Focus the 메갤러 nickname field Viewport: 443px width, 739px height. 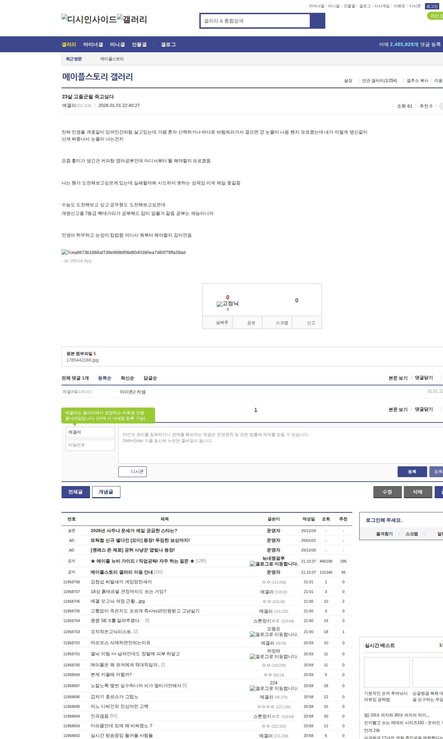[x=90, y=432]
